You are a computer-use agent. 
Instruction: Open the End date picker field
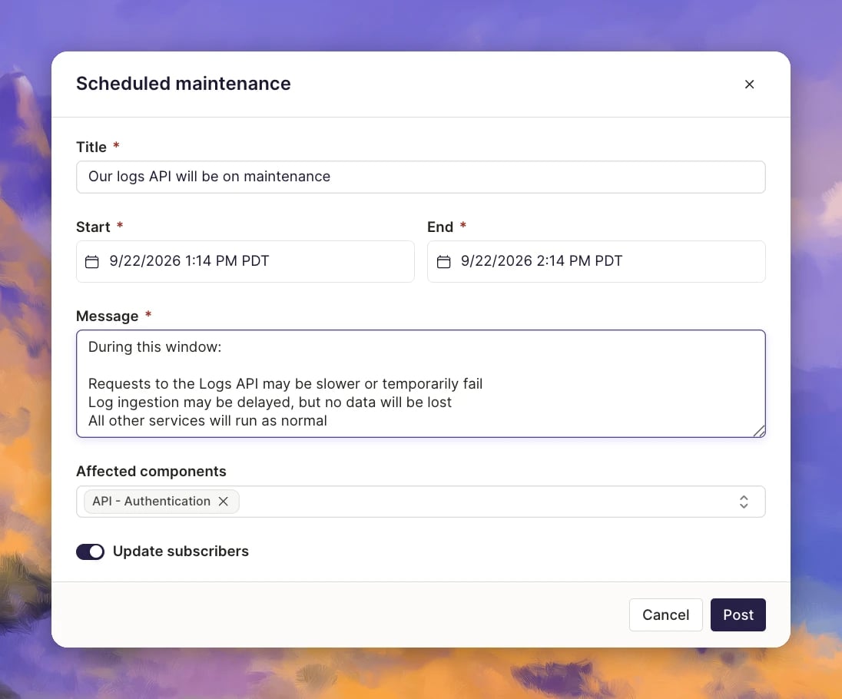pos(596,261)
